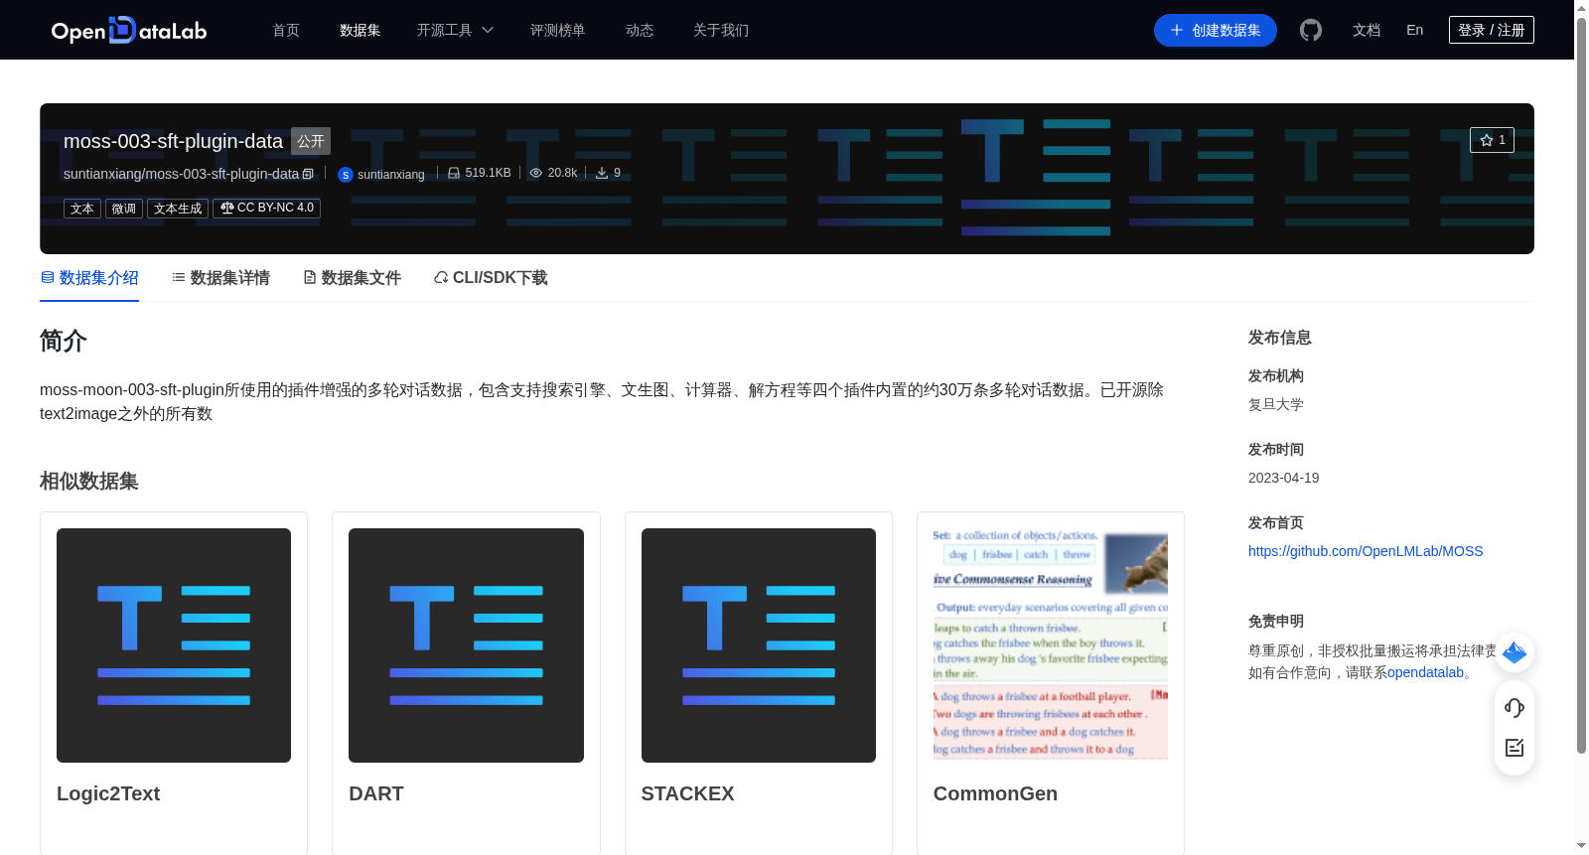Viewport: 1589px width, 855px height.
Task: Switch language to En
Action: 1414,30
